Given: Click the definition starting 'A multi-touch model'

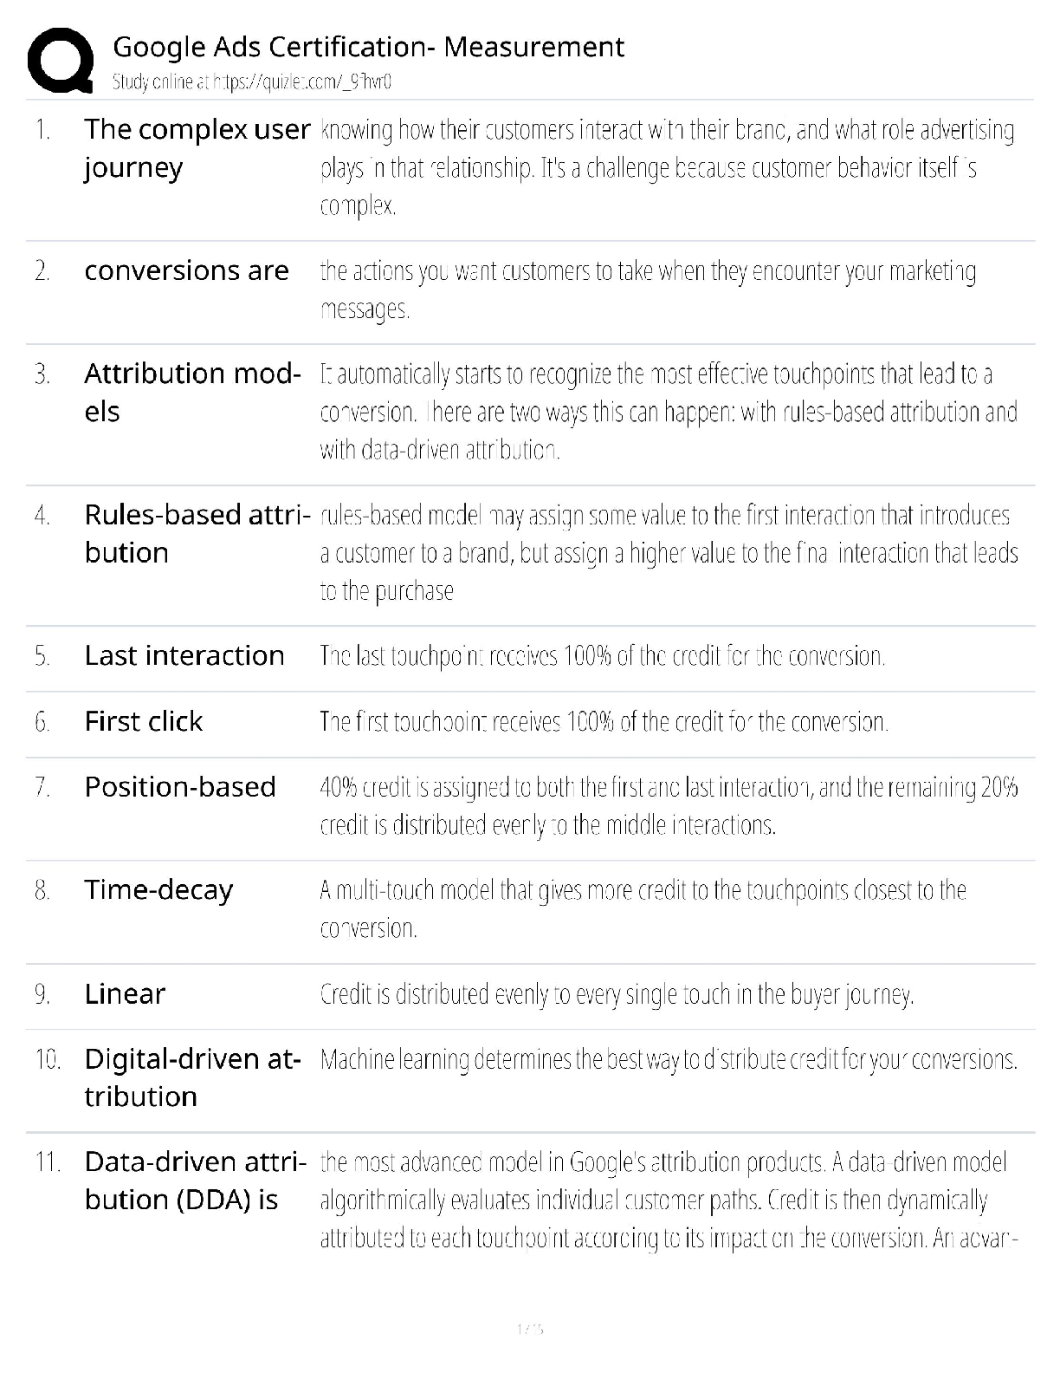Looking at the screenshot, I should pos(642,908).
